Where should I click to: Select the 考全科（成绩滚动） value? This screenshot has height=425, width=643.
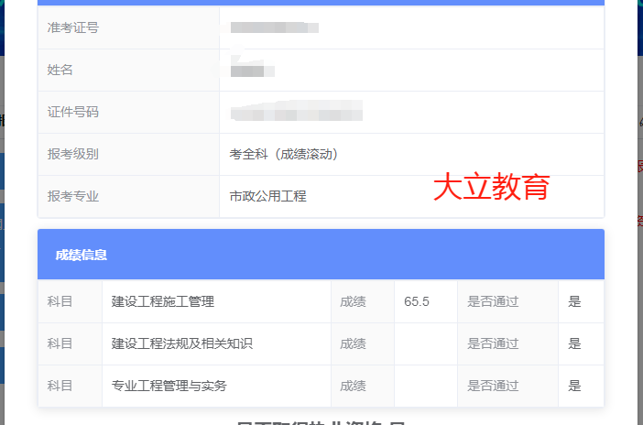point(284,154)
